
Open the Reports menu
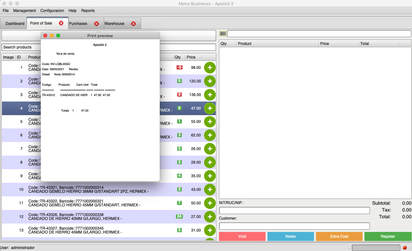coord(88,11)
